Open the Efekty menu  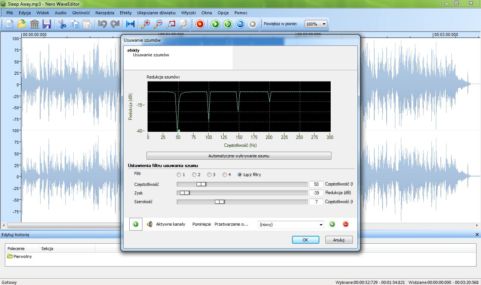(x=126, y=13)
